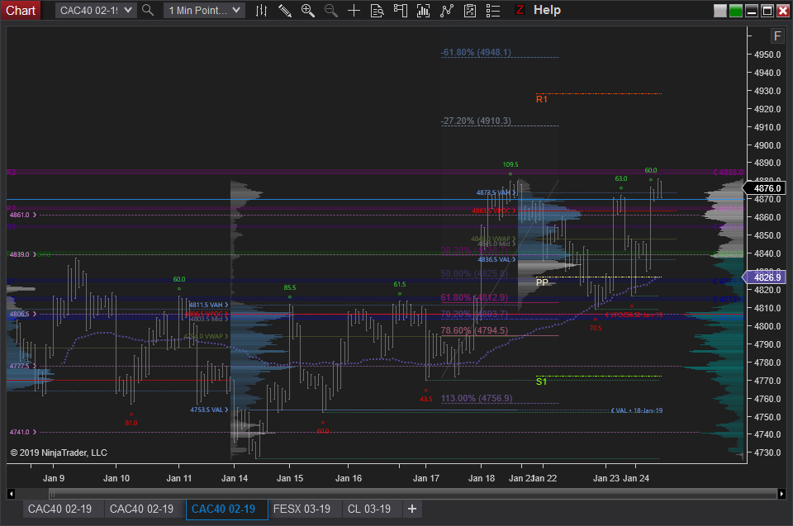Click the green interval link color box
Image resolution: width=793 pixels, height=526 pixels.
pos(736,11)
